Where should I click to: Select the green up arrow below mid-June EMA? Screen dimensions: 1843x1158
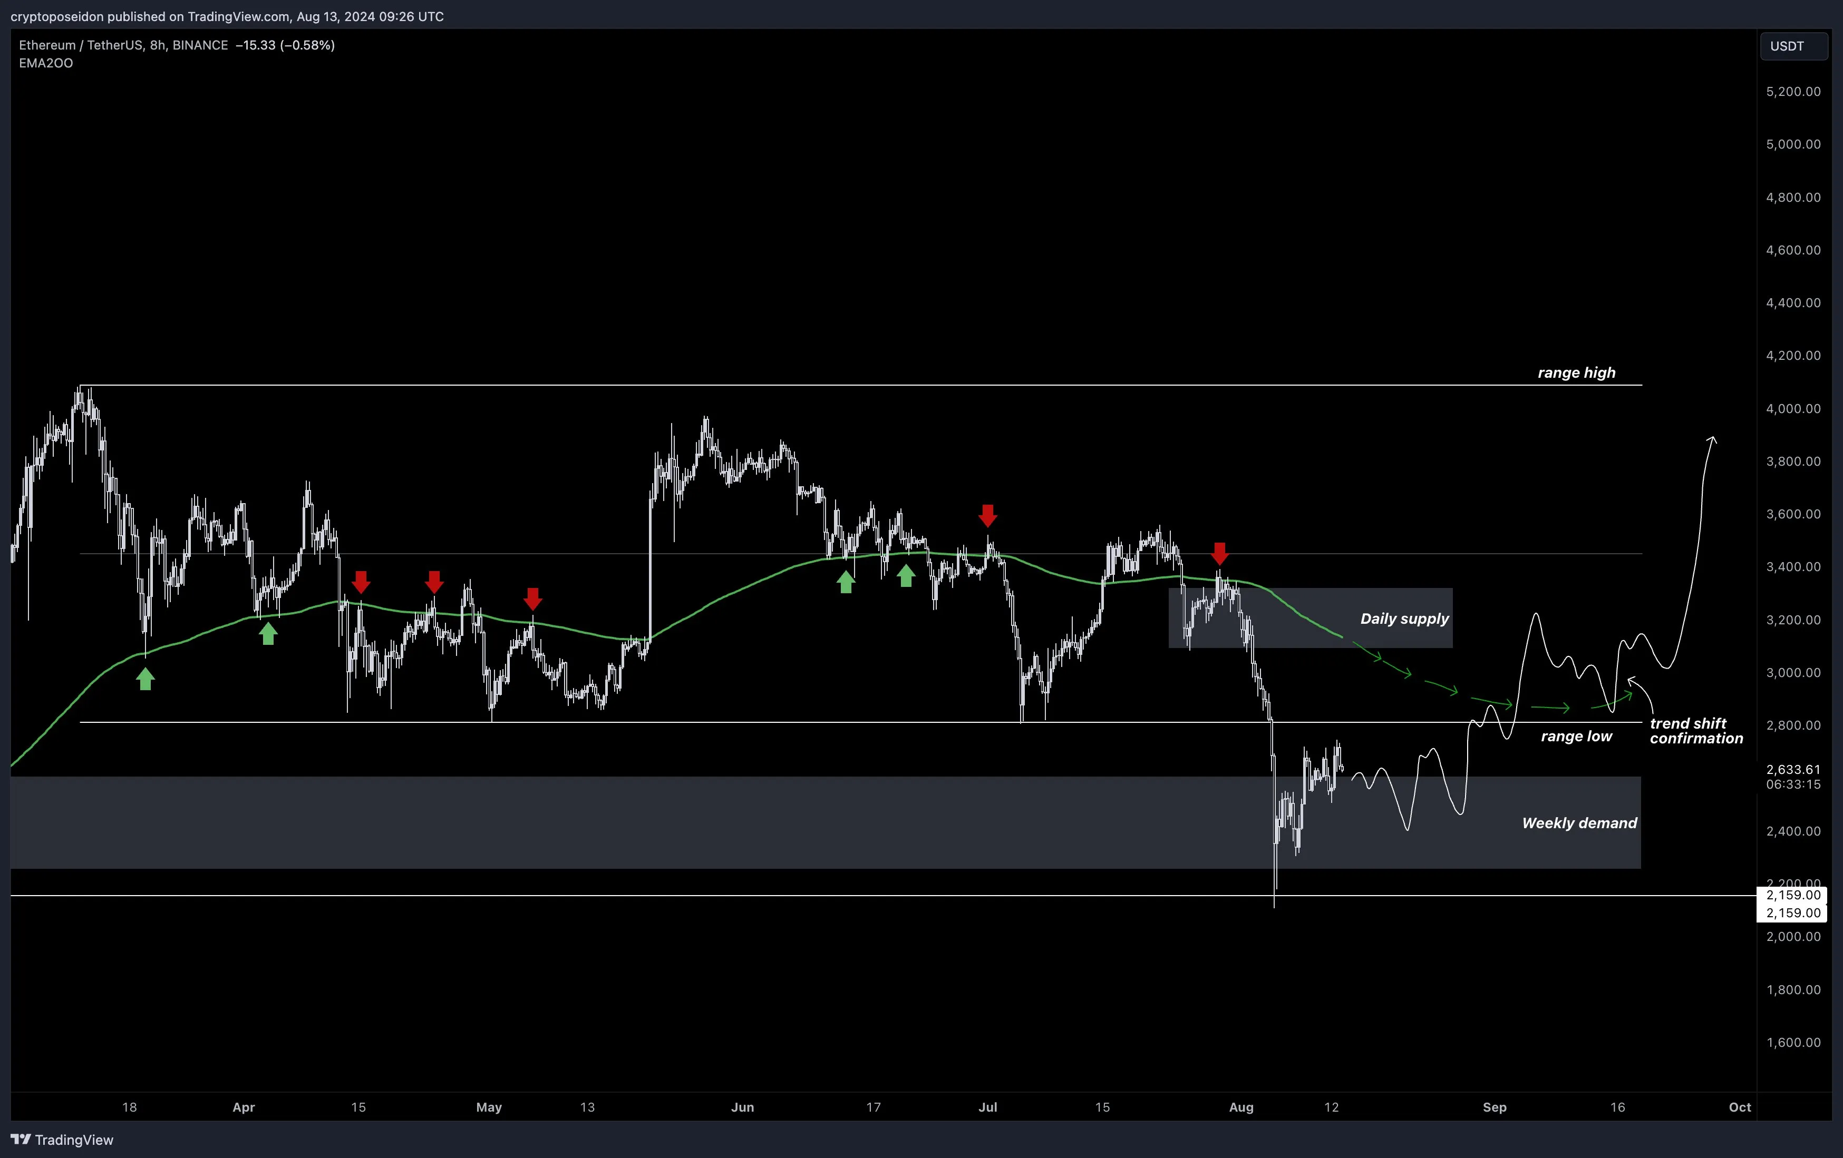coord(845,582)
